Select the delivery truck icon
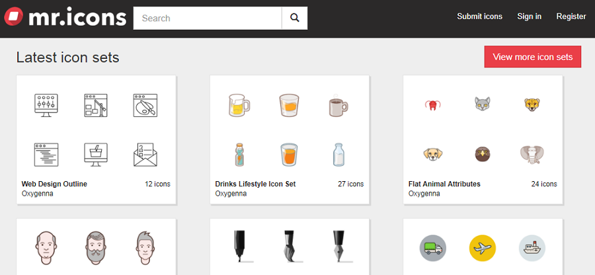595x275 pixels. point(433,248)
